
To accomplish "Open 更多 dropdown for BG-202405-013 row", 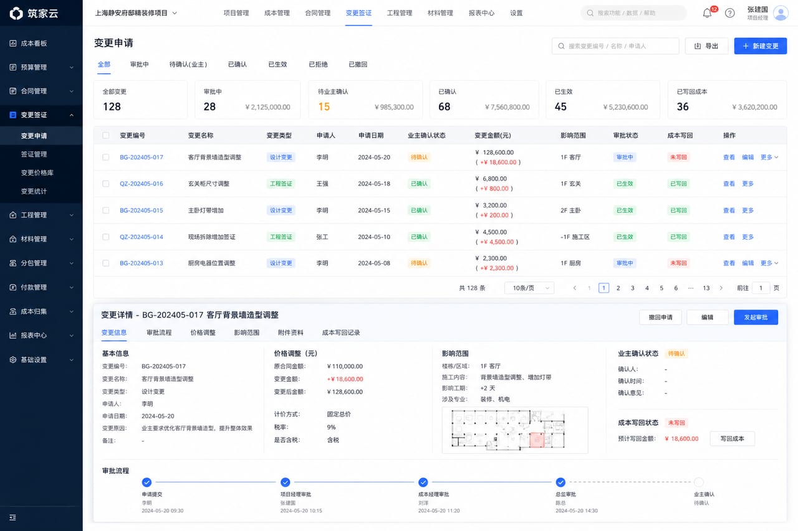I will [x=769, y=263].
